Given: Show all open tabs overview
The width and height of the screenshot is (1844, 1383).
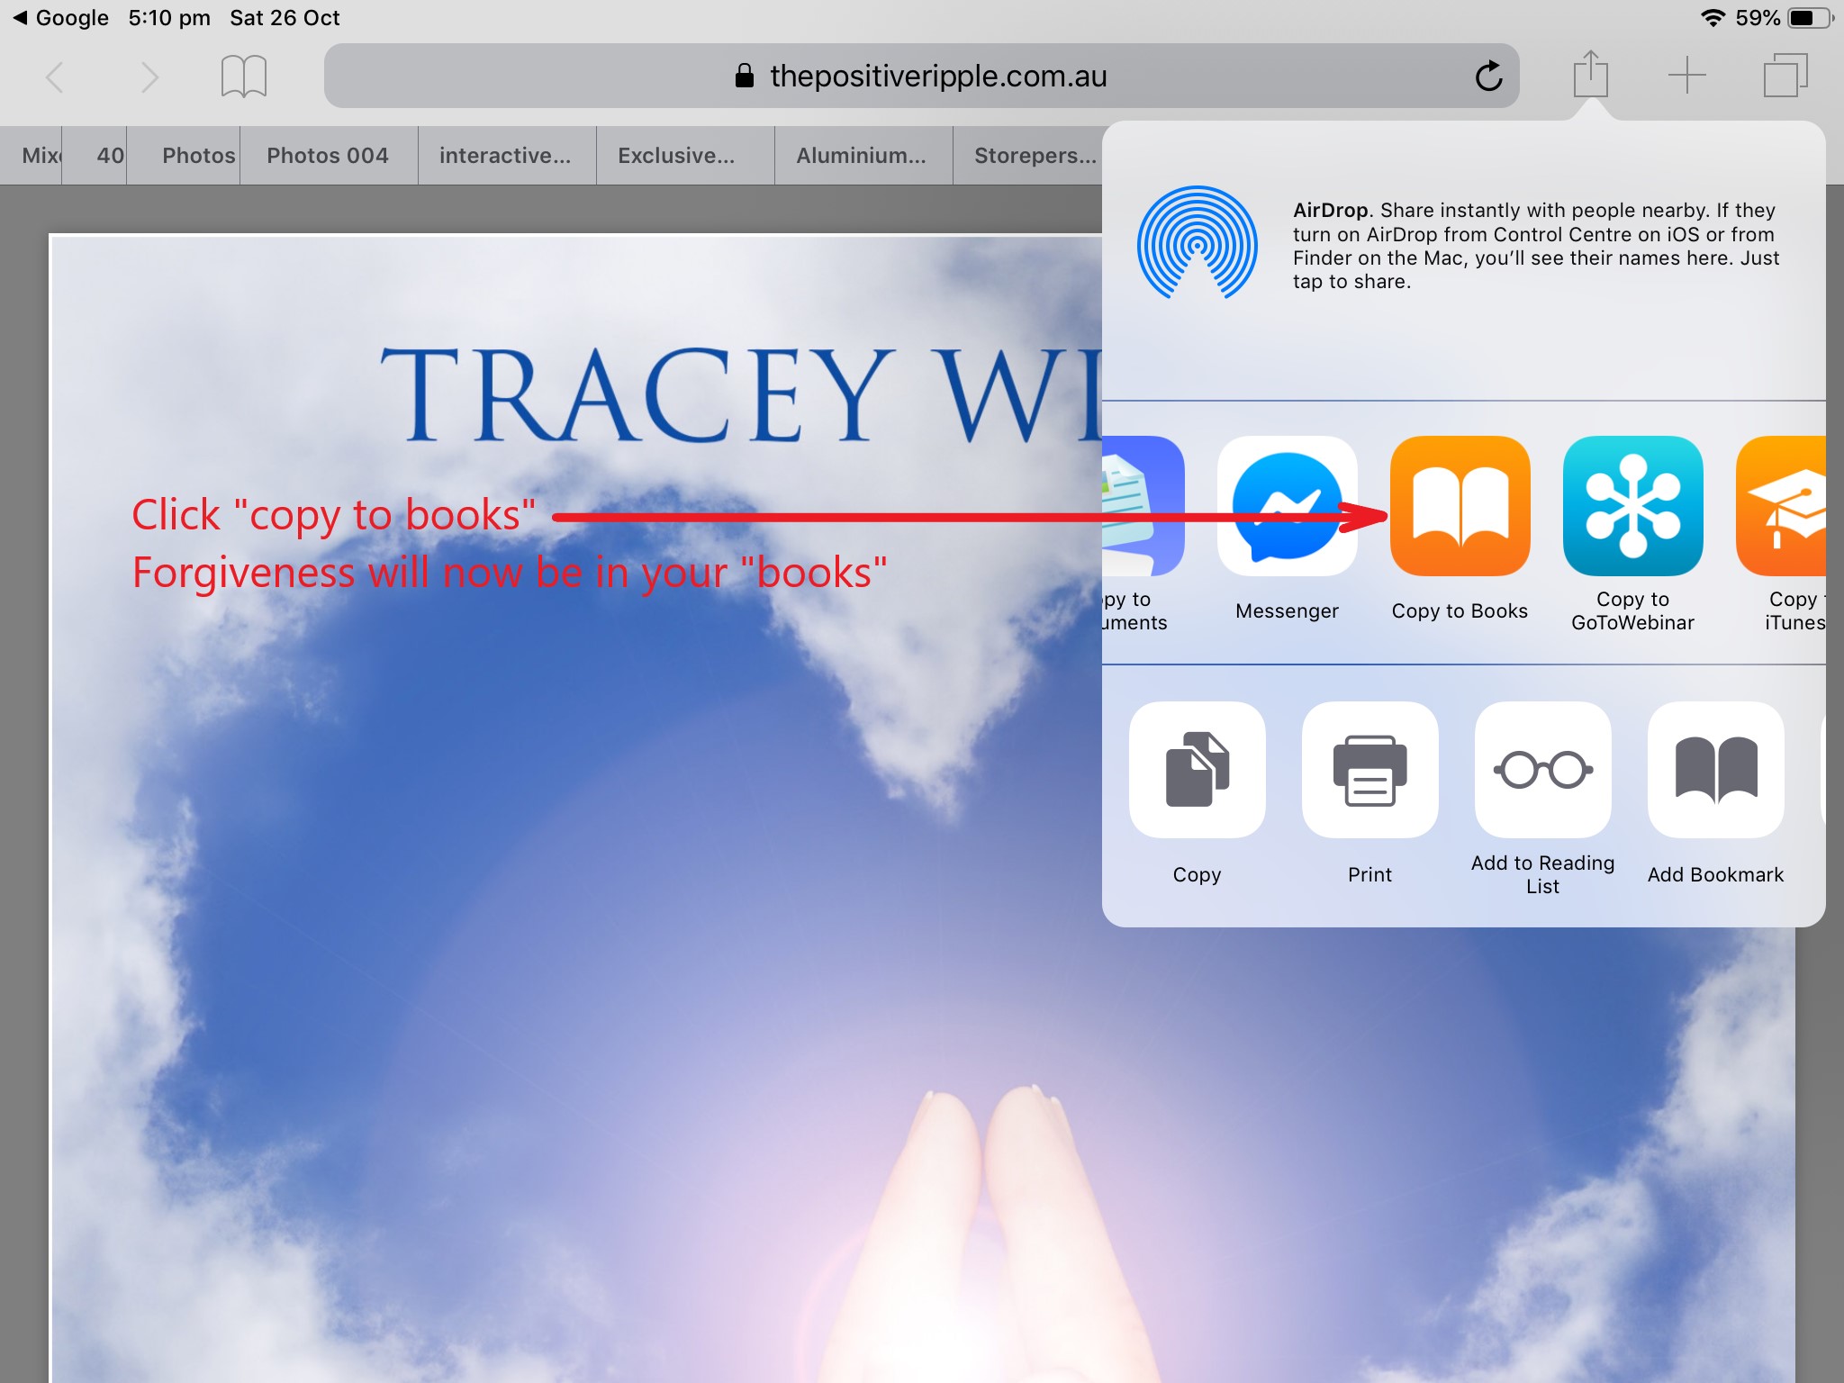Looking at the screenshot, I should click(x=1785, y=76).
